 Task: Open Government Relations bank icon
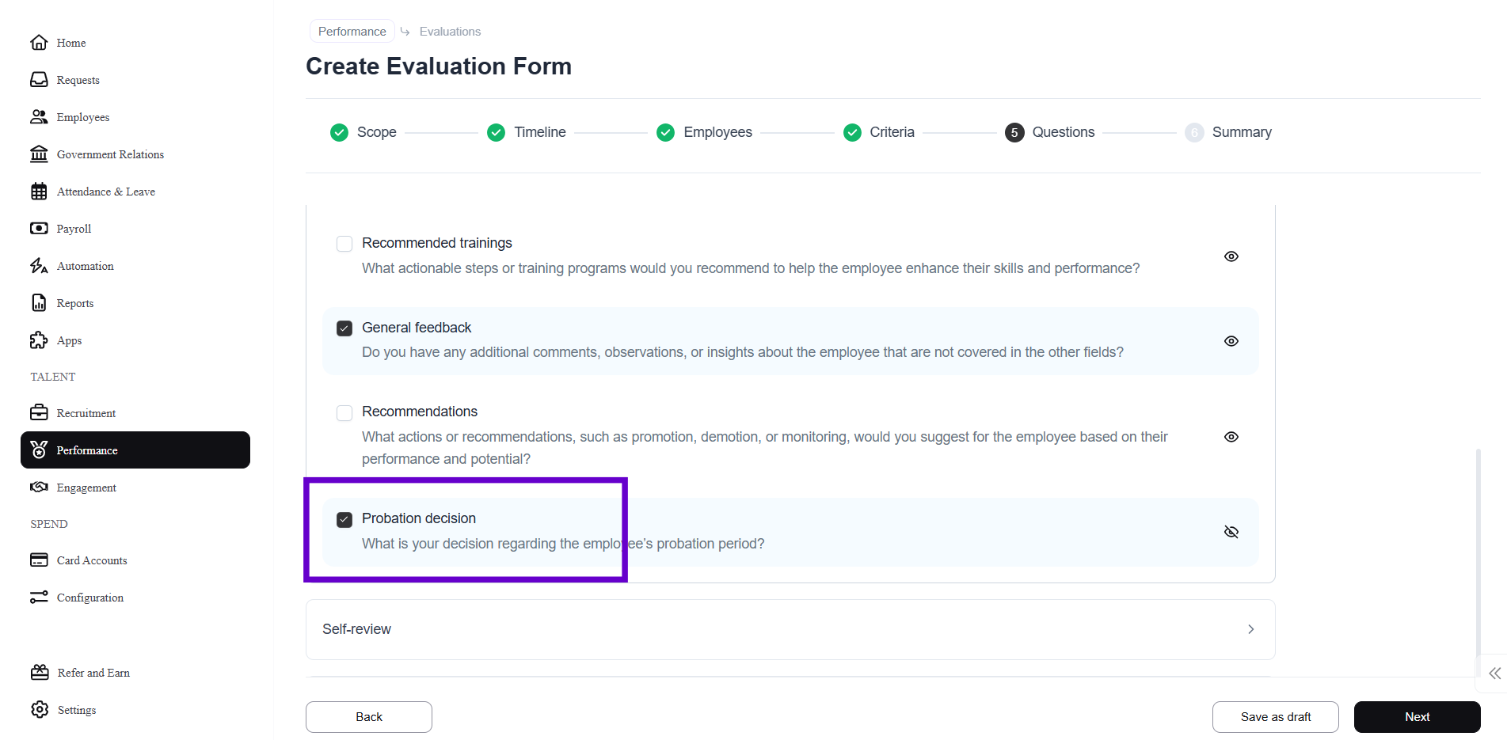(39, 154)
